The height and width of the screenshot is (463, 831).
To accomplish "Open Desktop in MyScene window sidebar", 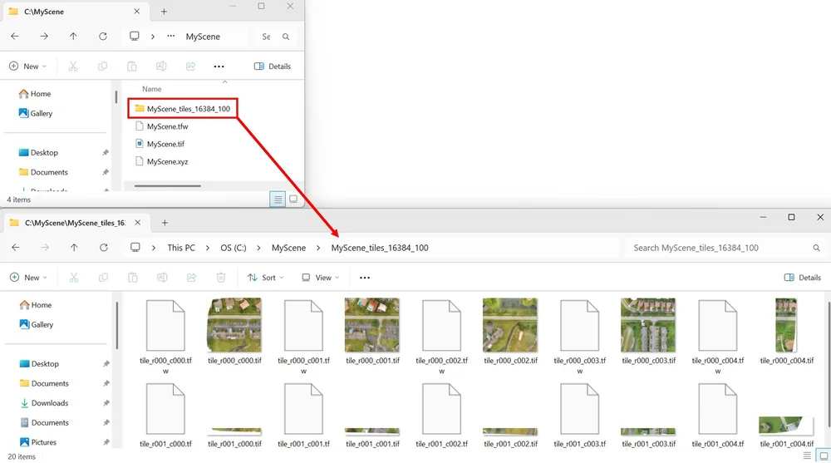I will (x=38, y=152).
